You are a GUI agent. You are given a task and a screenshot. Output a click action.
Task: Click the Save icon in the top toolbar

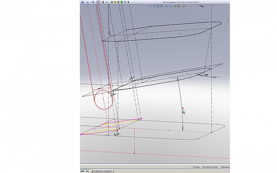tap(82, 2)
